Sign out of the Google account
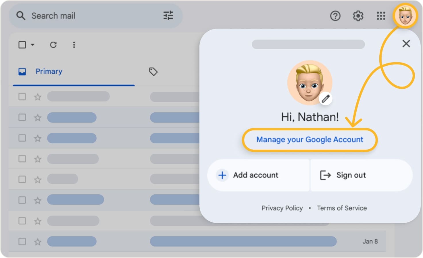The width and height of the screenshot is (423, 258). [x=351, y=175]
